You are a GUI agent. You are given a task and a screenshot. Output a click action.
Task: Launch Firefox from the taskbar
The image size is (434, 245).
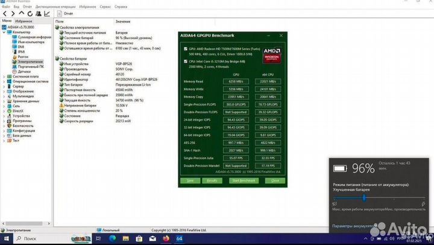166,238
